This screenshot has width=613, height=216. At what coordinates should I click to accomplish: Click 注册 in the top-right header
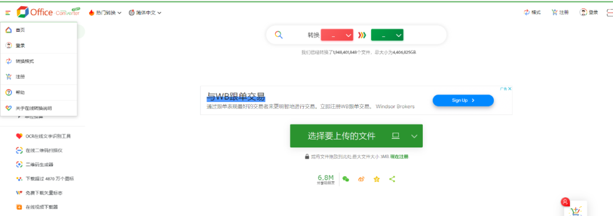[560, 12]
